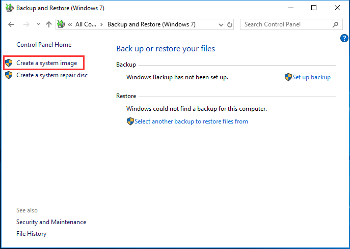Select another backup to restore files from
350x249 pixels.
(x=191, y=121)
